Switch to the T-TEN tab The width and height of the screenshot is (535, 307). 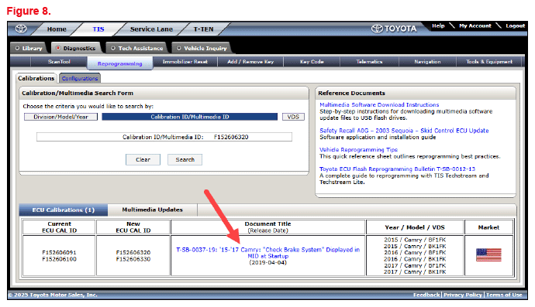[203, 29]
